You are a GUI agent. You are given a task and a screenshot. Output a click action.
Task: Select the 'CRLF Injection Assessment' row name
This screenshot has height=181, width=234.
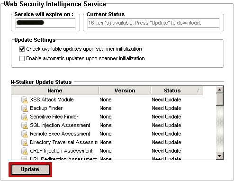click(61, 151)
